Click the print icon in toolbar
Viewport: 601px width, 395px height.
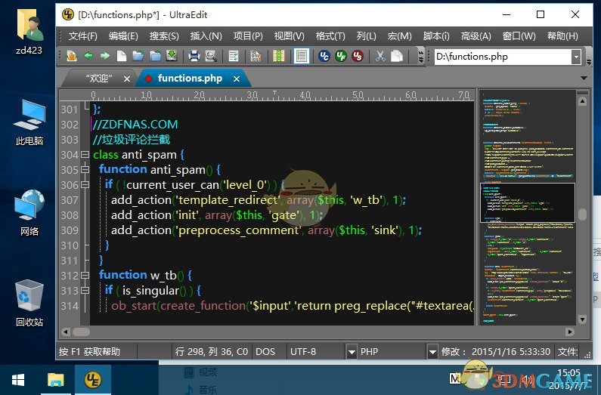click(x=194, y=56)
